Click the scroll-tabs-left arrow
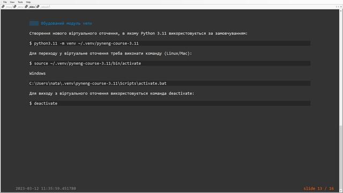Viewport: 343px width, 193px height. click(x=337, y=7)
